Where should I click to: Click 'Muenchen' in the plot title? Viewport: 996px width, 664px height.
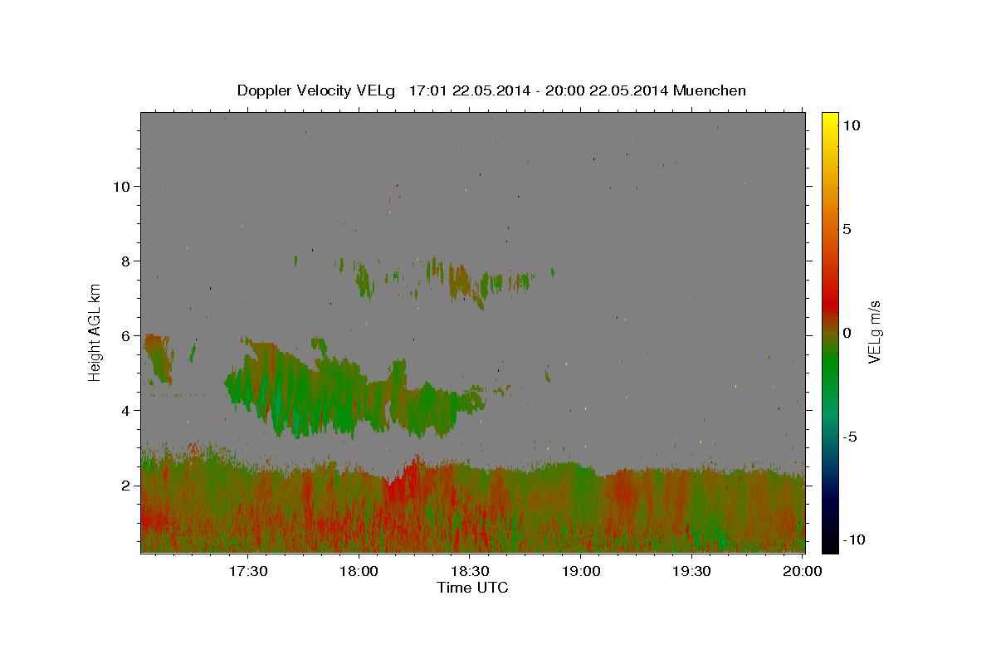pos(710,90)
